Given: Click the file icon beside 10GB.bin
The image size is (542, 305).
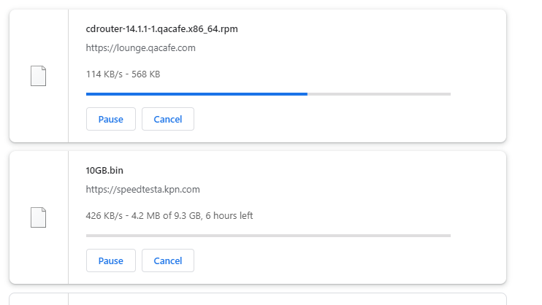Looking at the screenshot, I should [38, 217].
